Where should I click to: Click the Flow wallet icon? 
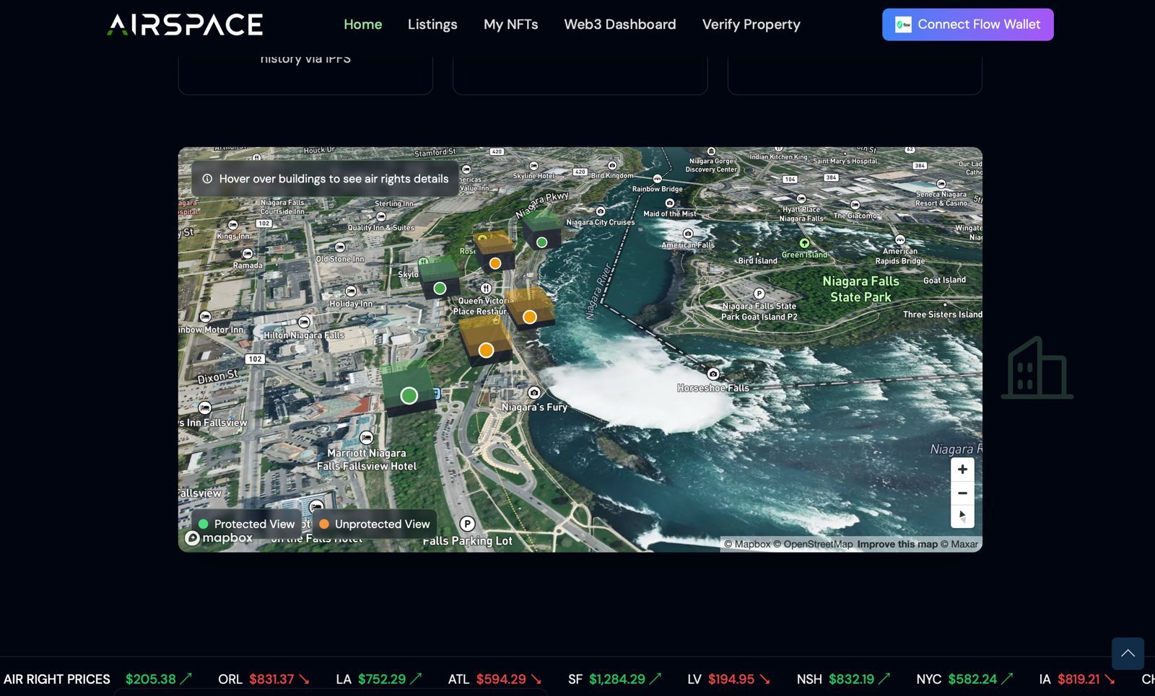tap(903, 25)
